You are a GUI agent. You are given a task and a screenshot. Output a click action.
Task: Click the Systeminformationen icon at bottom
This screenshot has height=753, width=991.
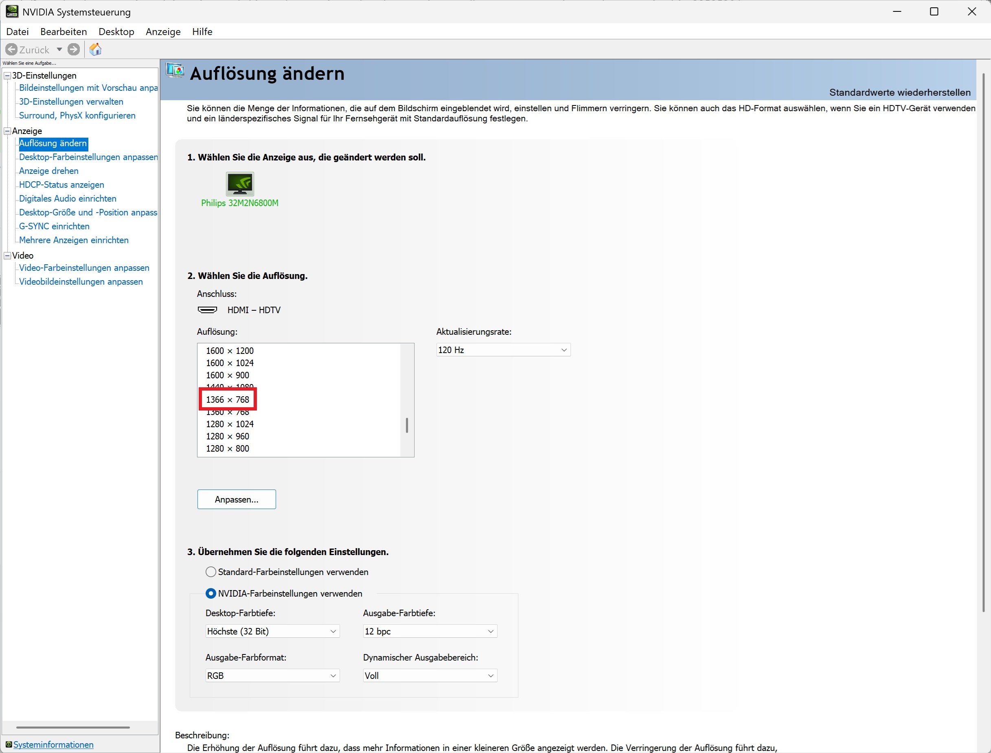[9, 744]
